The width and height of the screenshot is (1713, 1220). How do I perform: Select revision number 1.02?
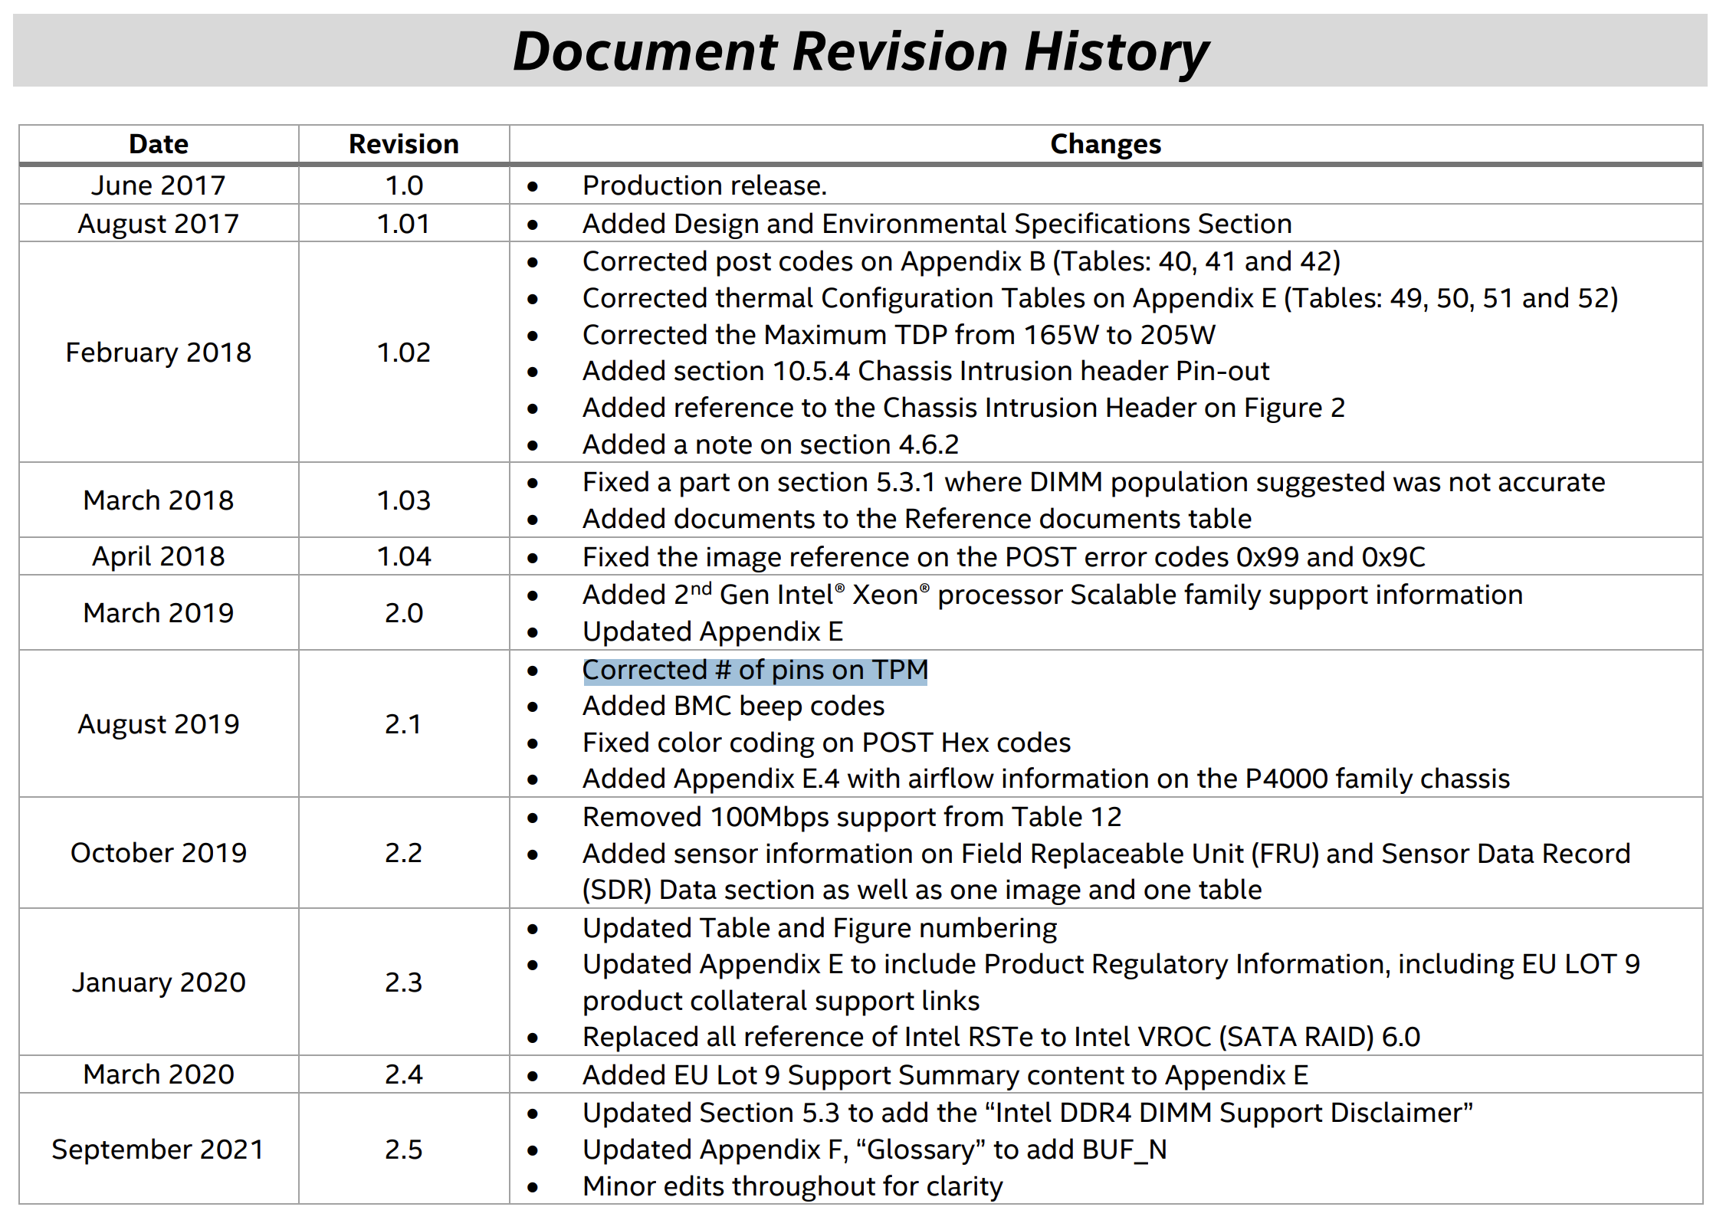(404, 353)
